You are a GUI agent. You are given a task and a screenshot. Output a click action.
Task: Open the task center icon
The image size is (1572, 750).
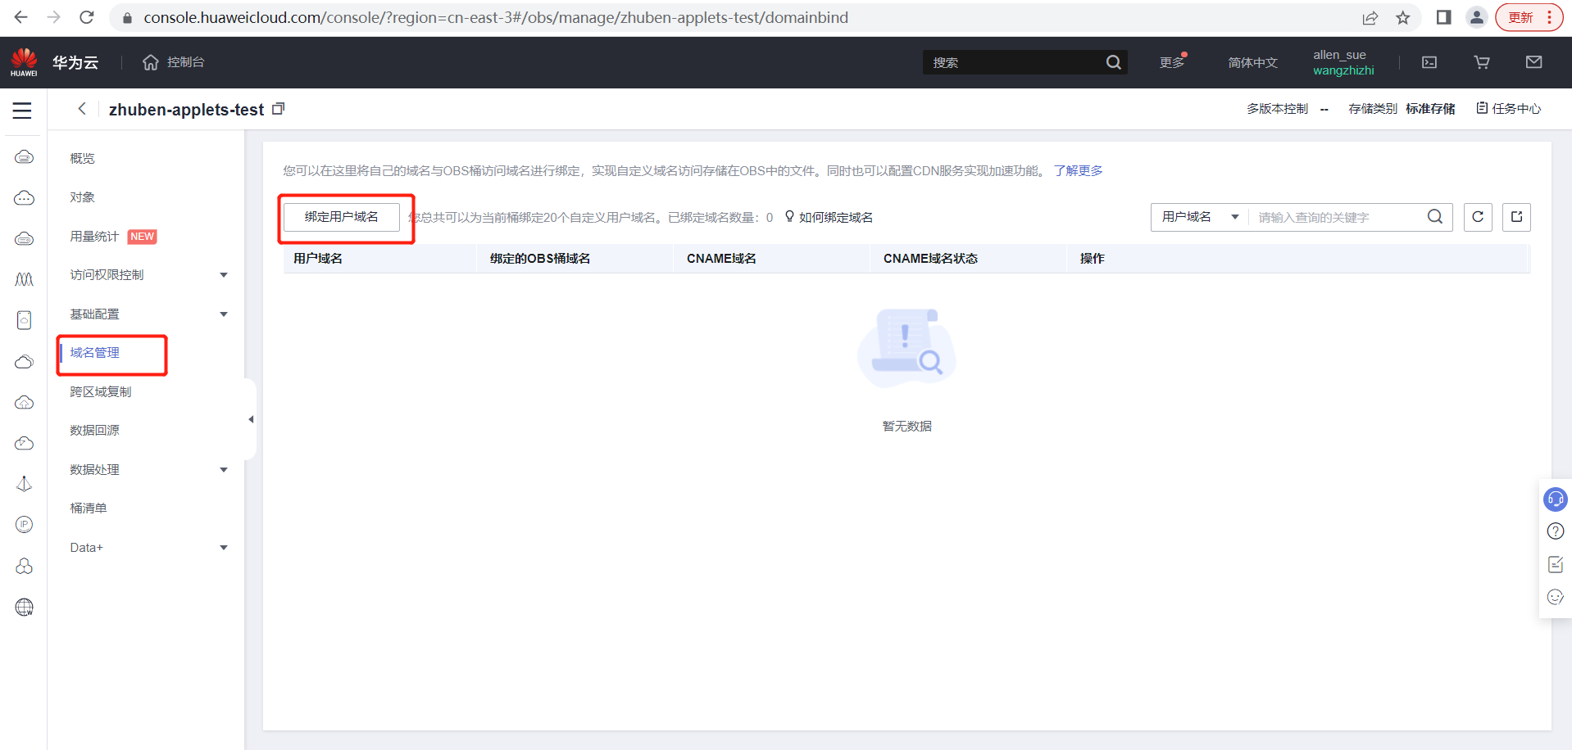click(1482, 108)
